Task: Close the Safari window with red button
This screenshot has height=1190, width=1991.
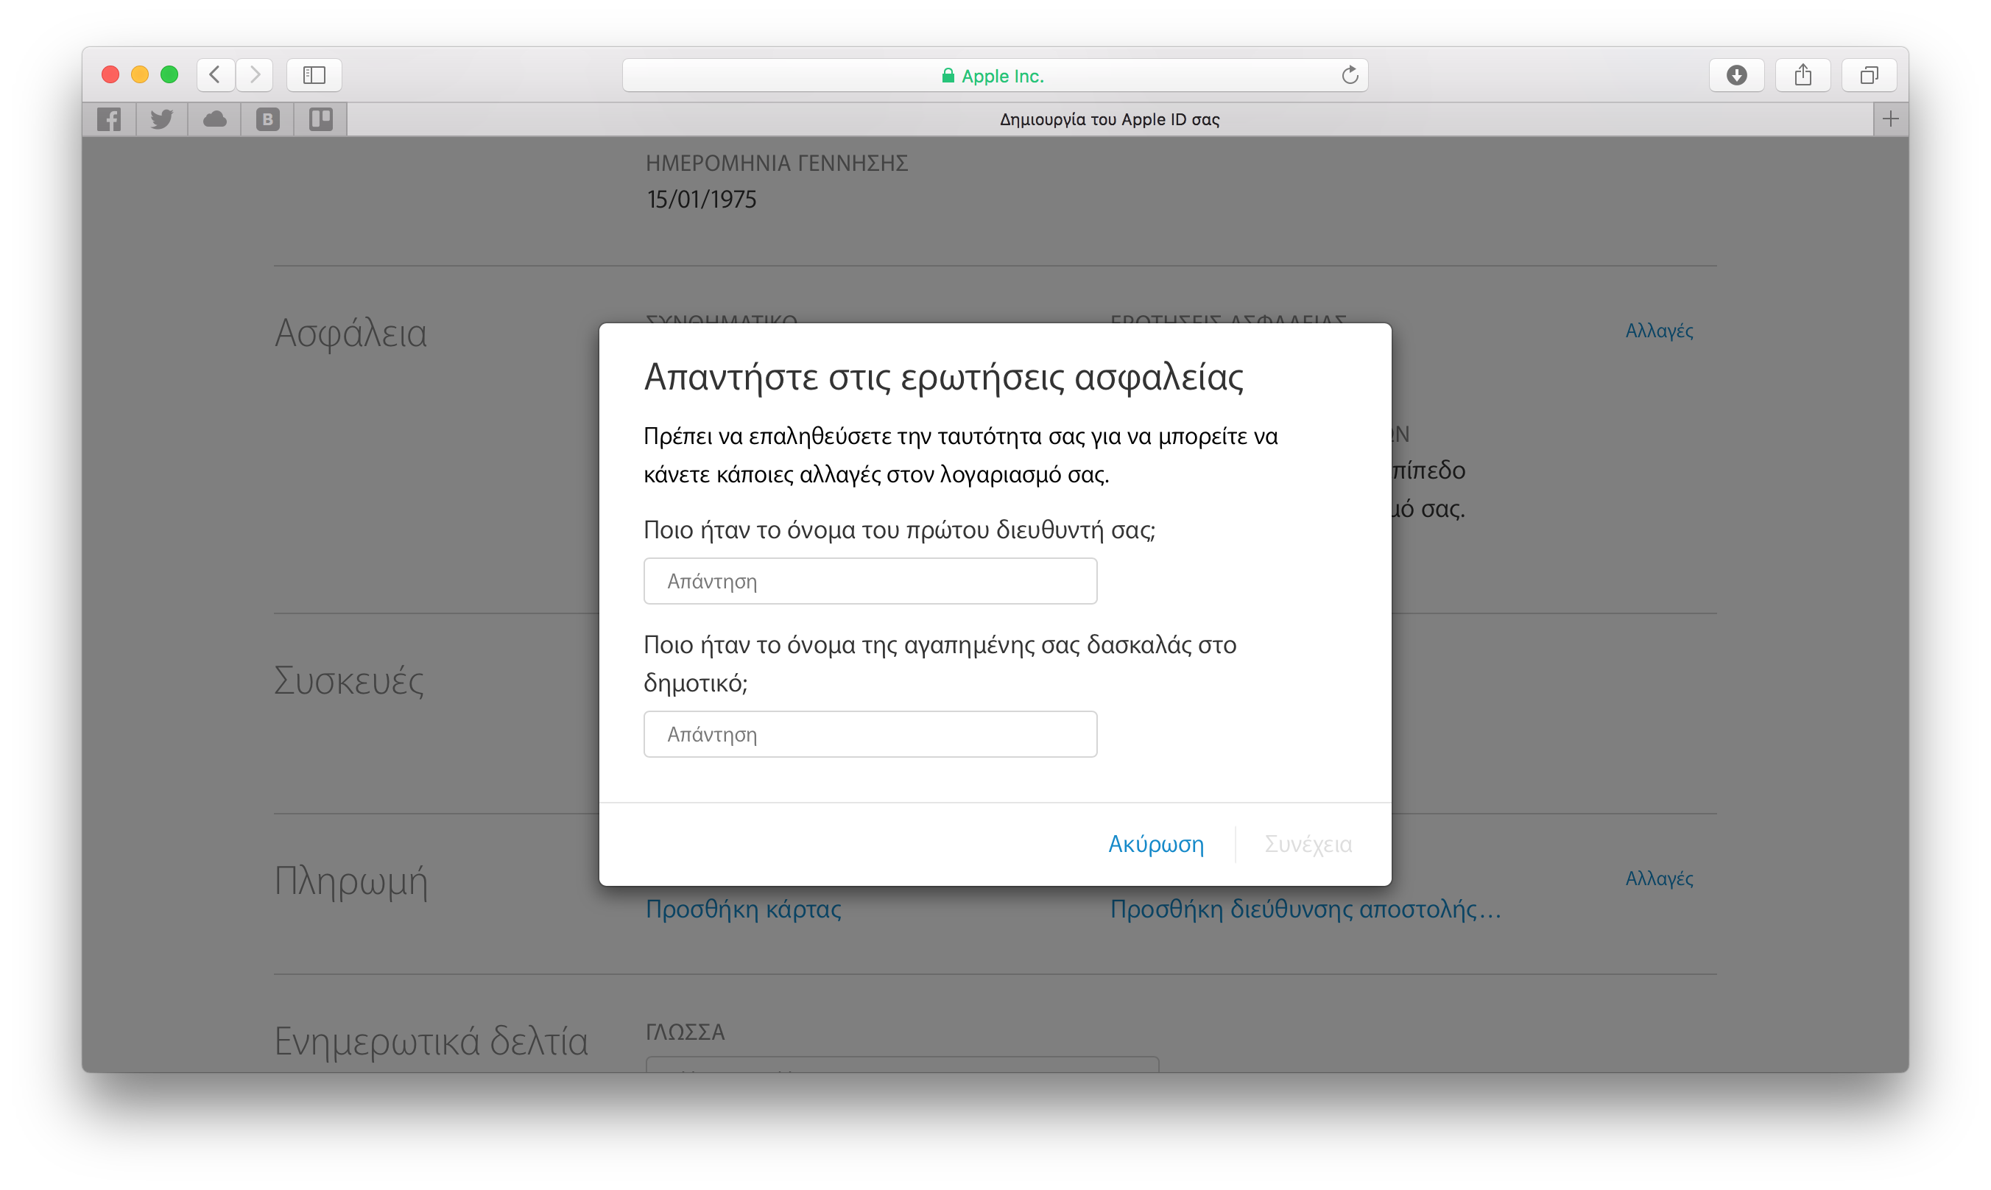Action: 110,74
